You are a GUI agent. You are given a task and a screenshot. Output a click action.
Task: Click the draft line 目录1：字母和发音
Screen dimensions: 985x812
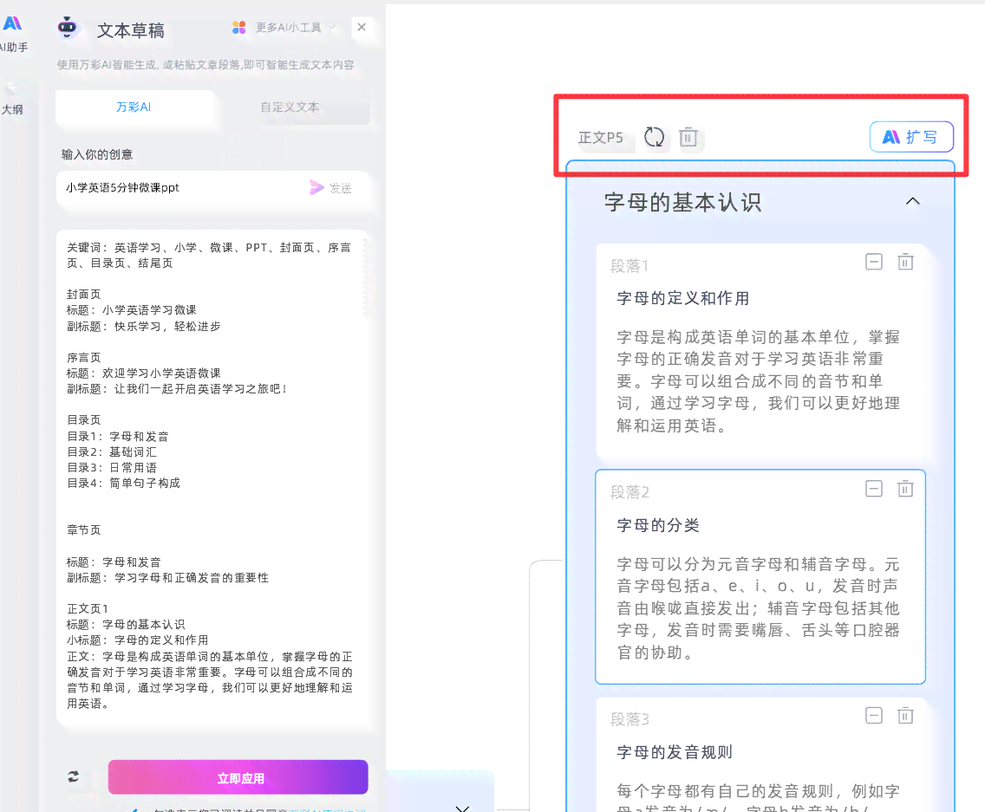click(117, 437)
